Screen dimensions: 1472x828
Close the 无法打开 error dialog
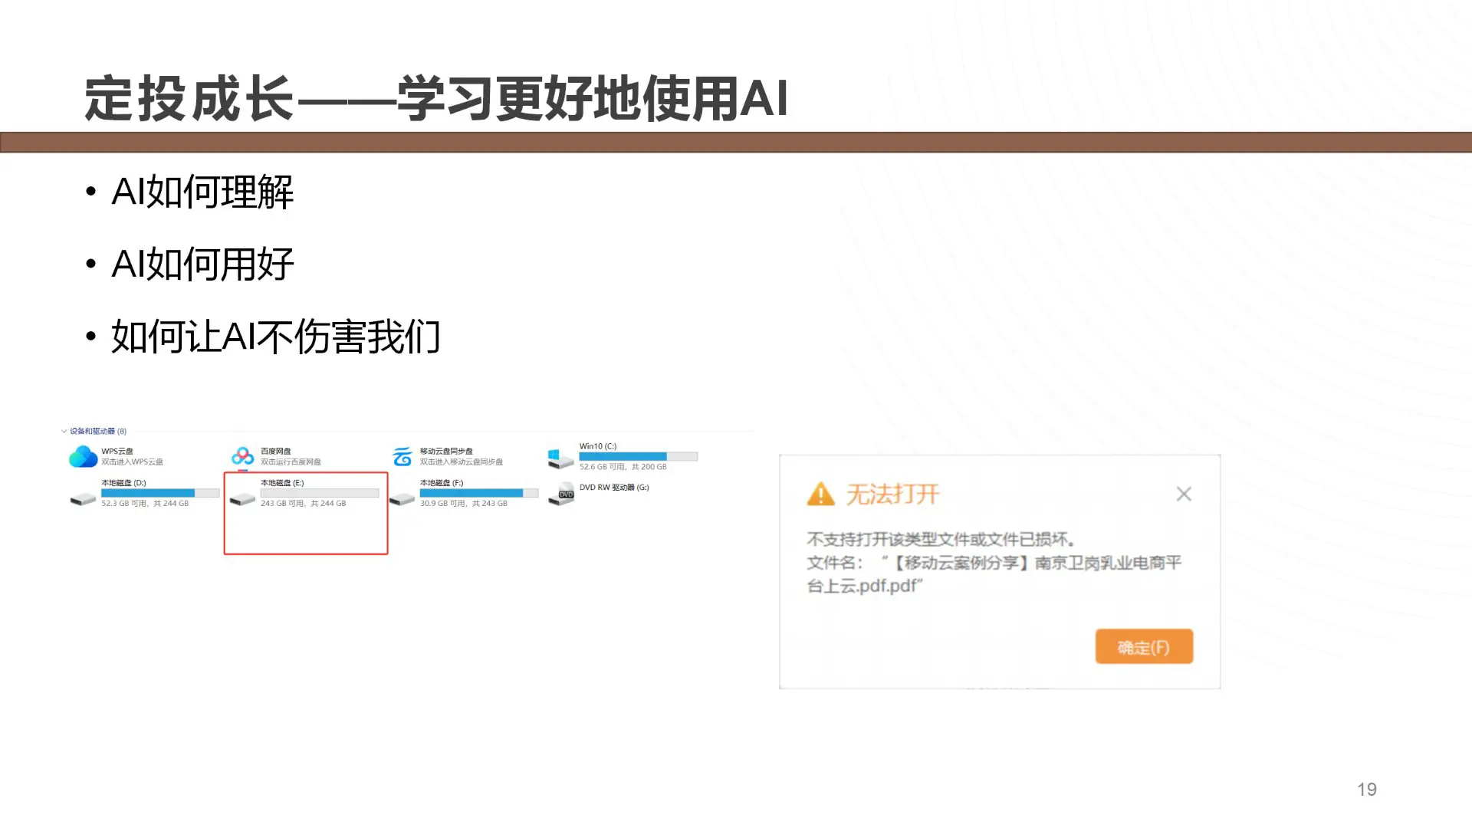tap(1184, 495)
